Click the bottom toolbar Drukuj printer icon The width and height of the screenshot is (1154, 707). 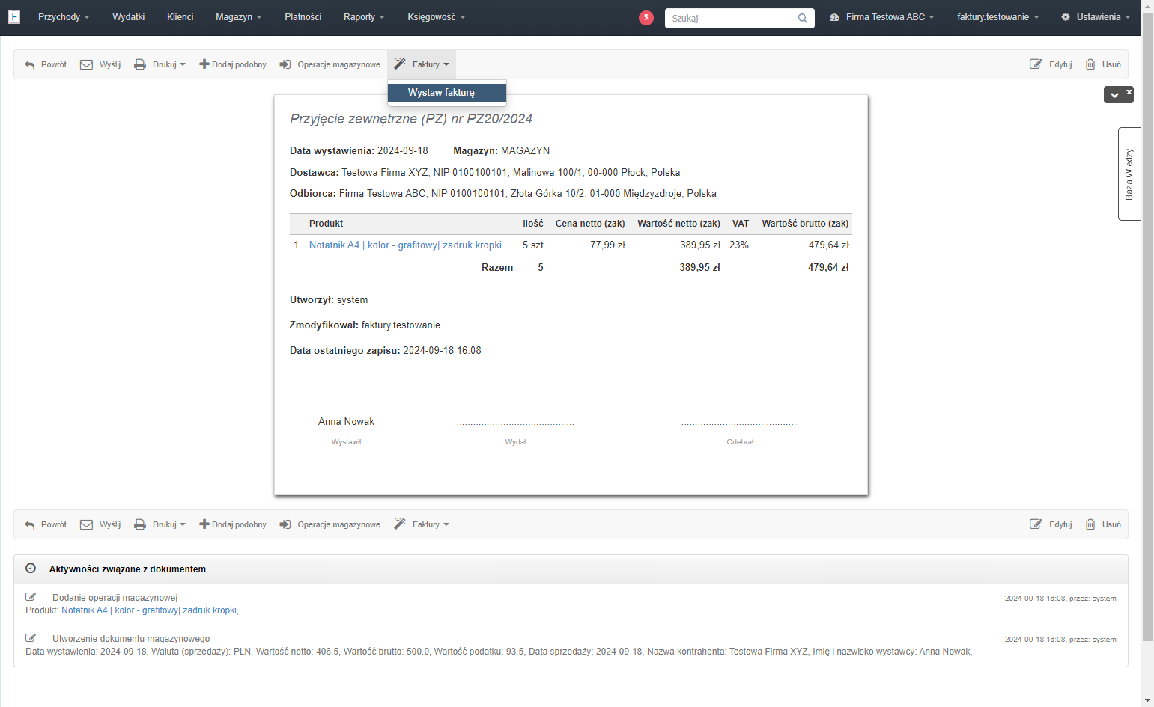(x=140, y=524)
